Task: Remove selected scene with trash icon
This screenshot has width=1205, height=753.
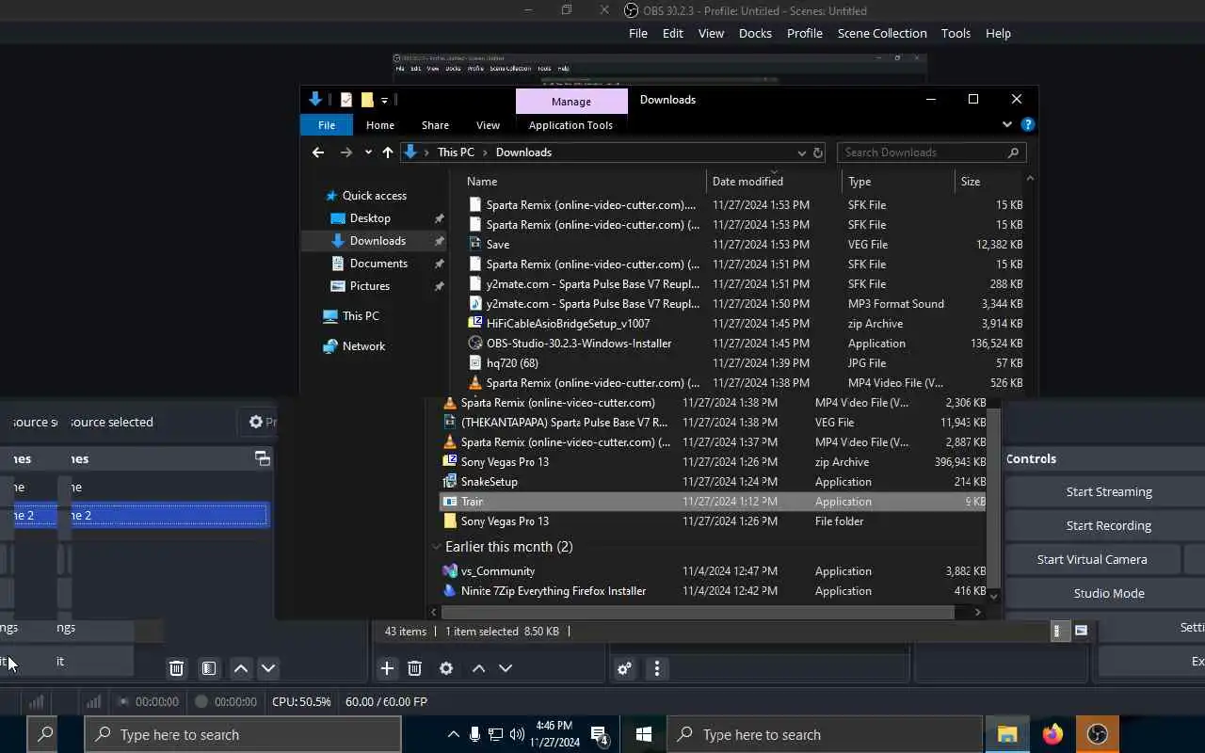Action: click(x=176, y=668)
